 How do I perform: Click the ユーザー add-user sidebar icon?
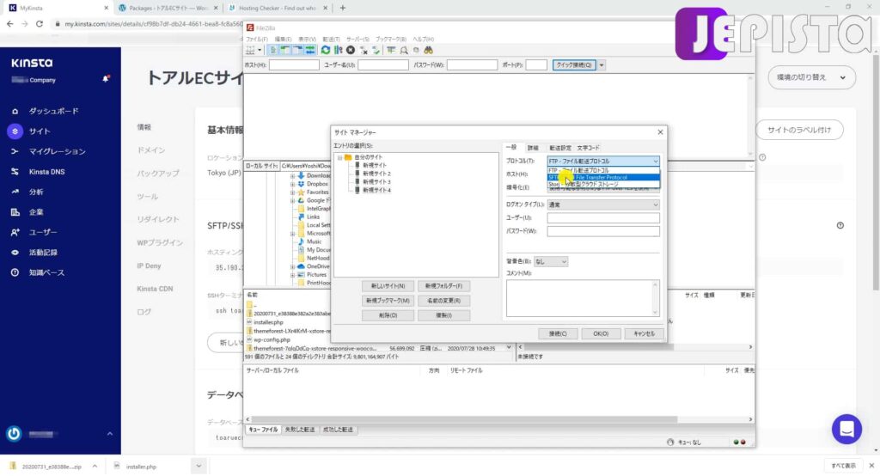15,232
